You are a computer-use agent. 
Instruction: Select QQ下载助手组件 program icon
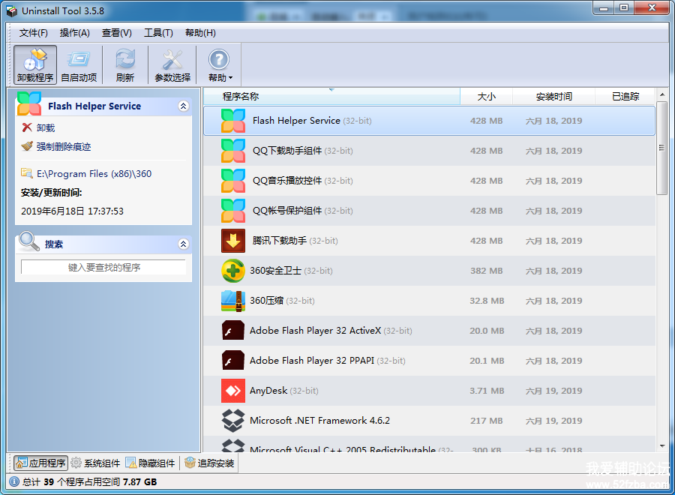[x=233, y=151]
